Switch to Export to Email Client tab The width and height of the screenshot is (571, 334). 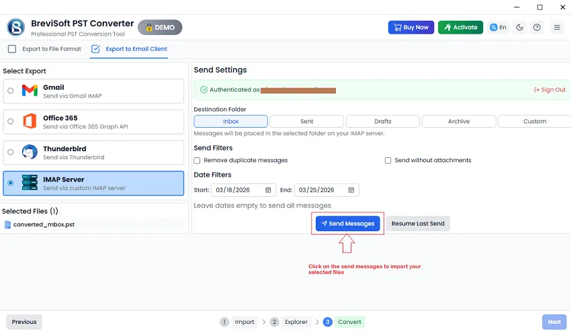[x=129, y=49]
